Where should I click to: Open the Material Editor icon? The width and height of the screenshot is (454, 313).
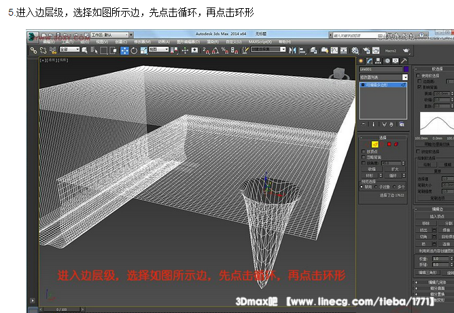click(x=355, y=50)
